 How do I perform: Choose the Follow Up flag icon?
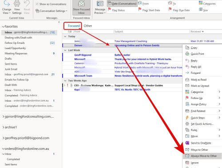pyautogui.click(x=187, y=98)
